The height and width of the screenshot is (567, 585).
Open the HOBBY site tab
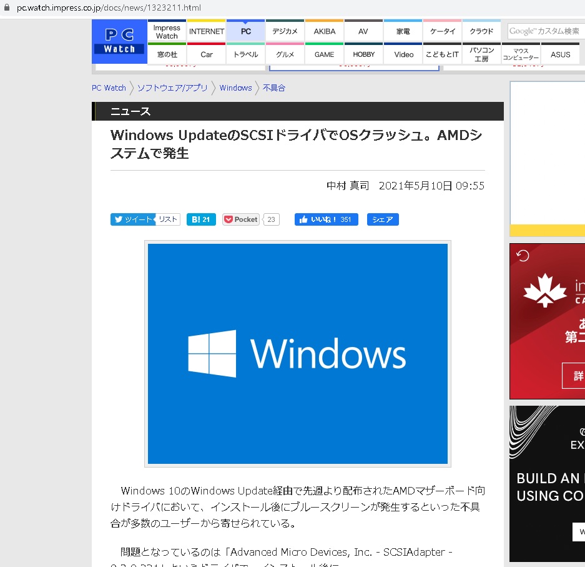(x=363, y=54)
